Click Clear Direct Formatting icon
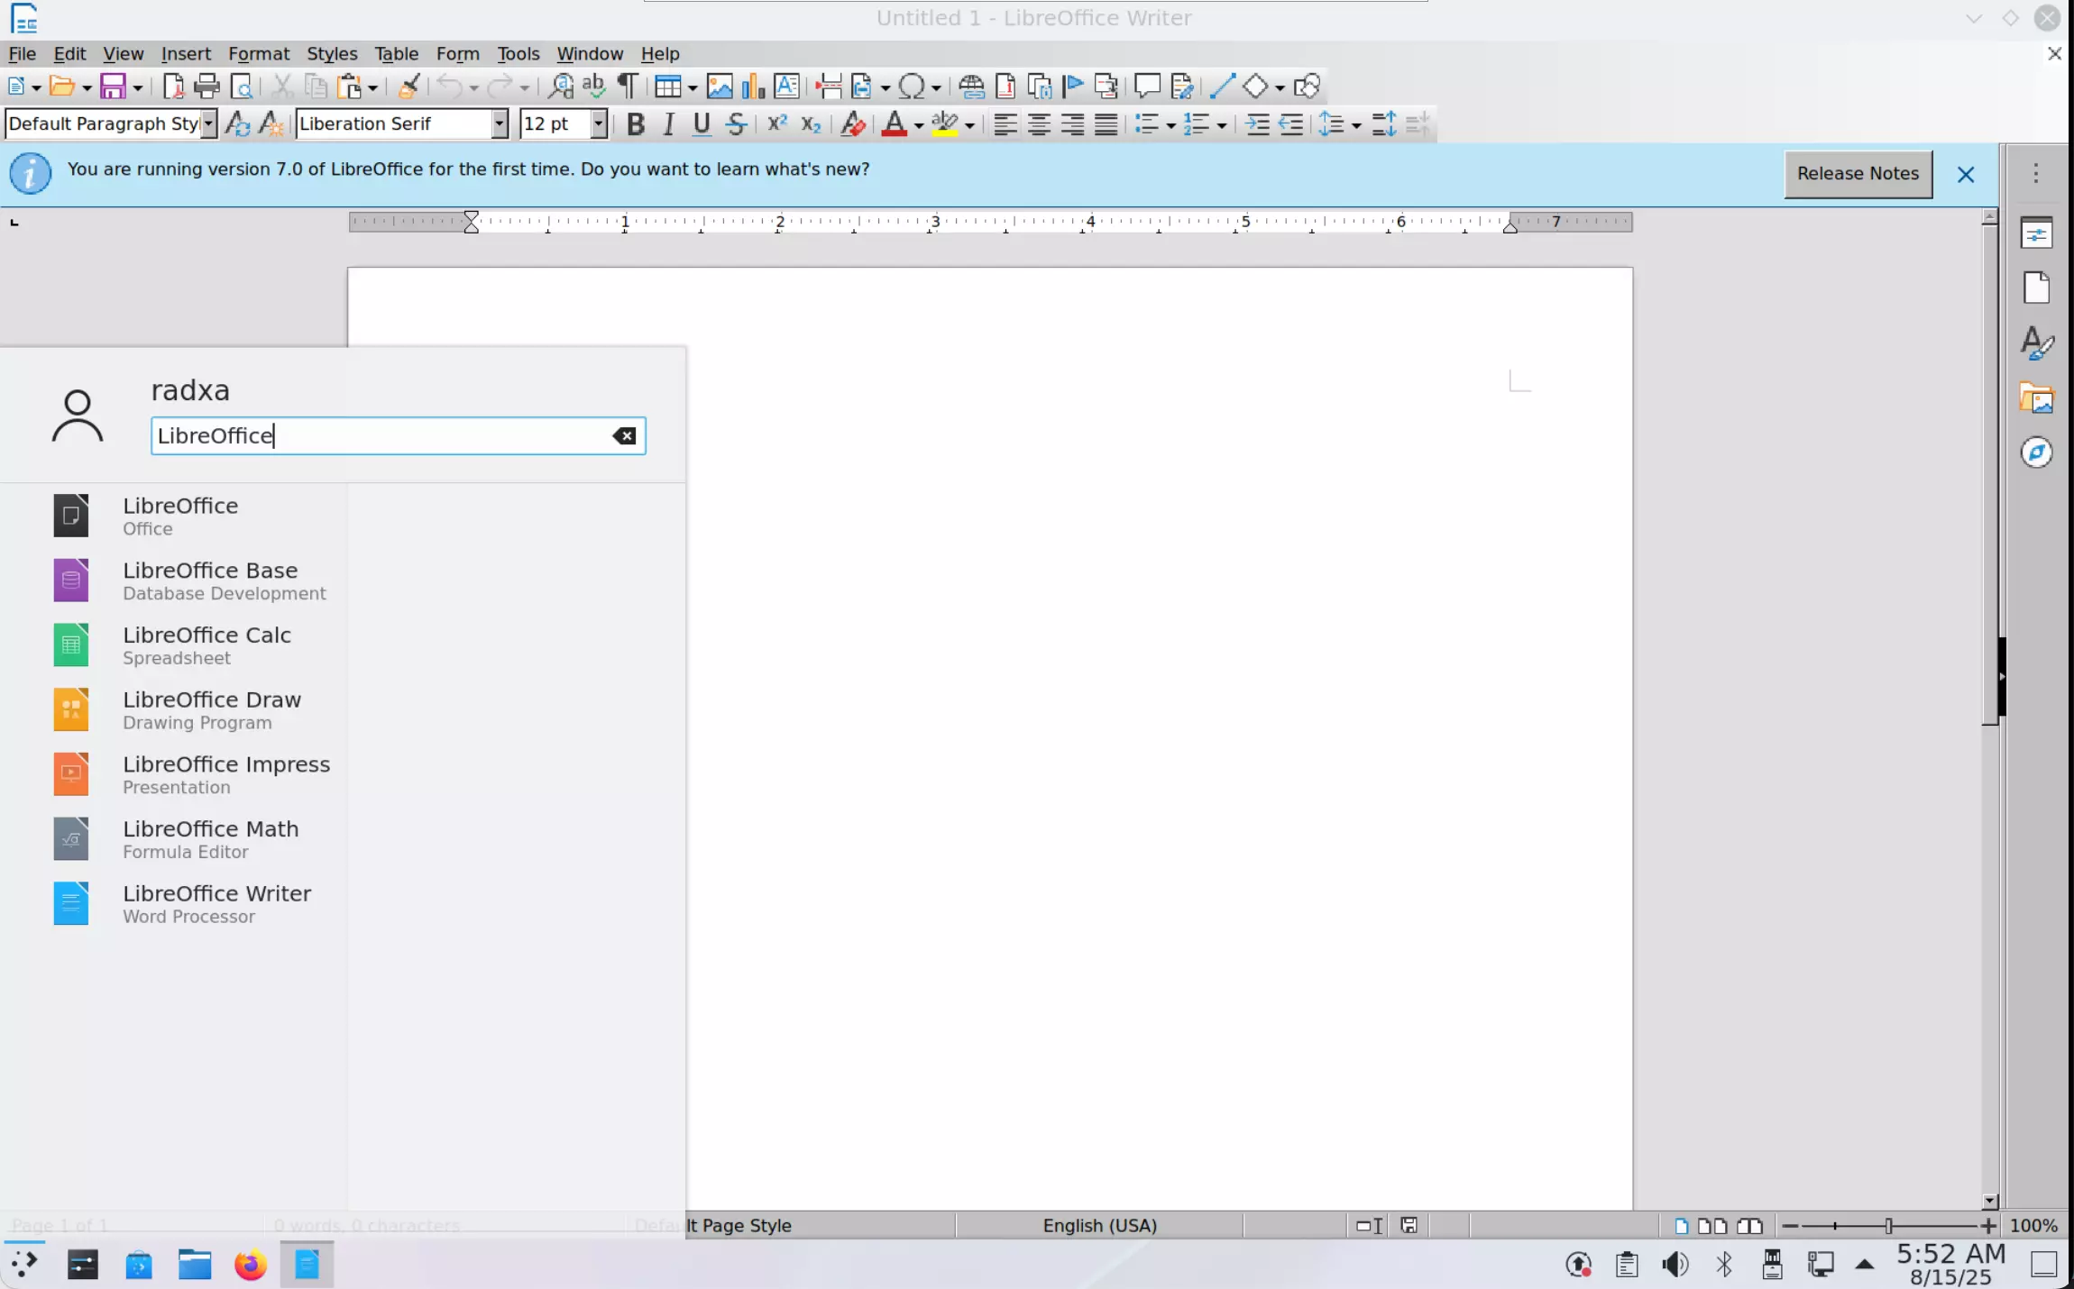The width and height of the screenshot is (2074, 1289). [852, 124]
